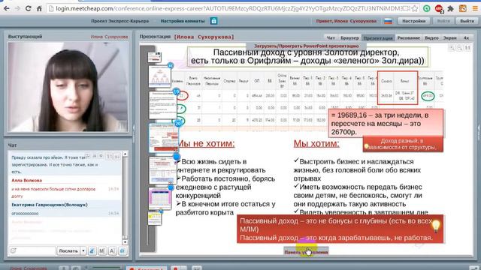Open the green circular extension icon
The image size is (481, 270).
coord(427,8)
